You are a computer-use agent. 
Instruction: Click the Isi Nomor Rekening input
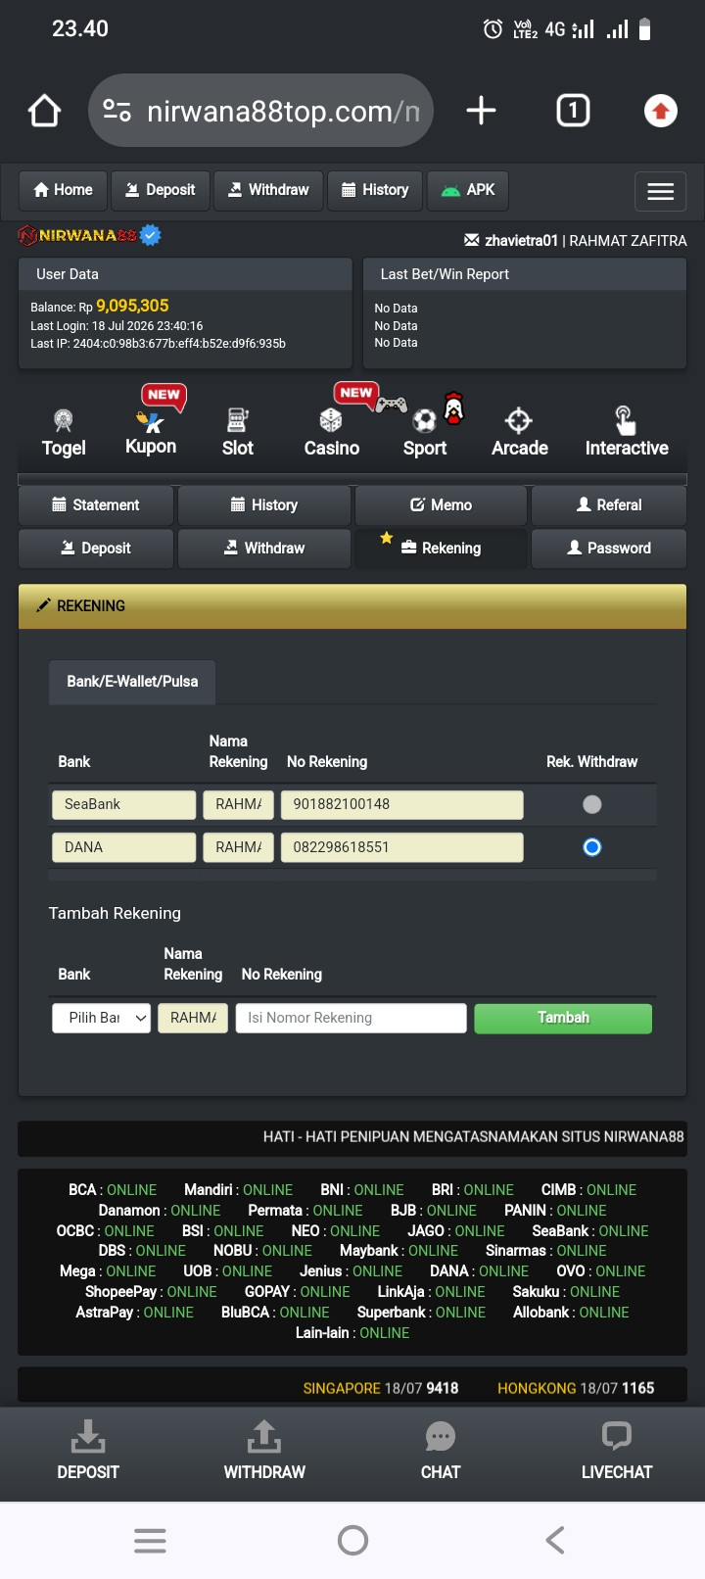click(x=352, y=1019)
